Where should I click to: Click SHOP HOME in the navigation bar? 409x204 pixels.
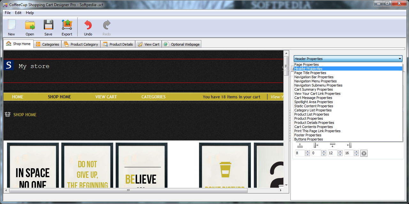point(59,97)
